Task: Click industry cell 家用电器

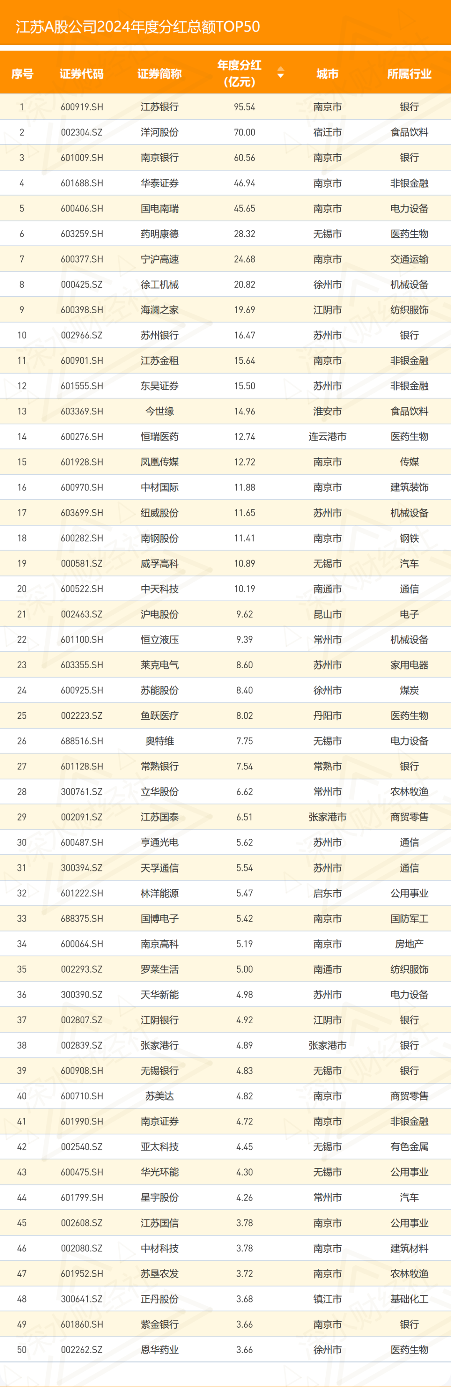Action: [410, 665]
